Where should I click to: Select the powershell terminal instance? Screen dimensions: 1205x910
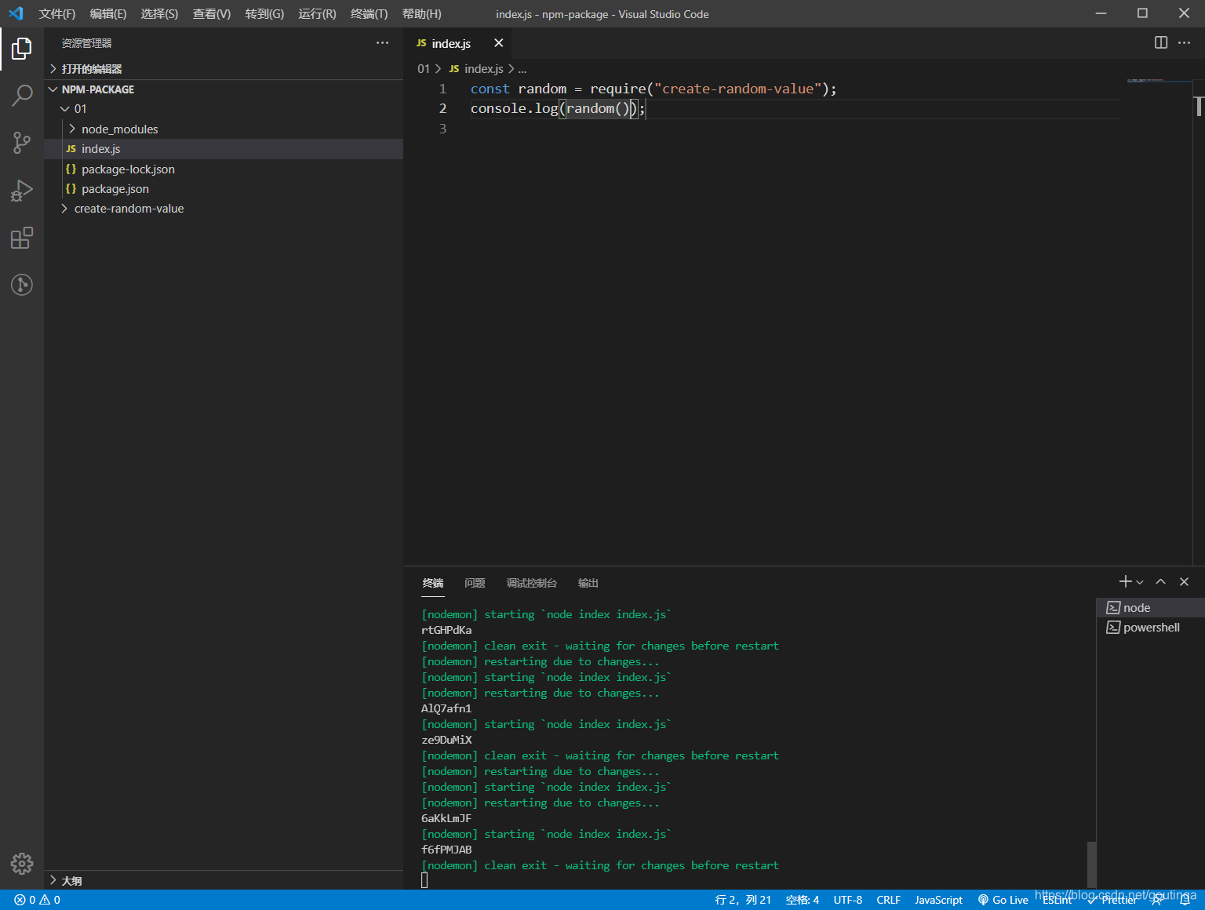point(1150,627)
